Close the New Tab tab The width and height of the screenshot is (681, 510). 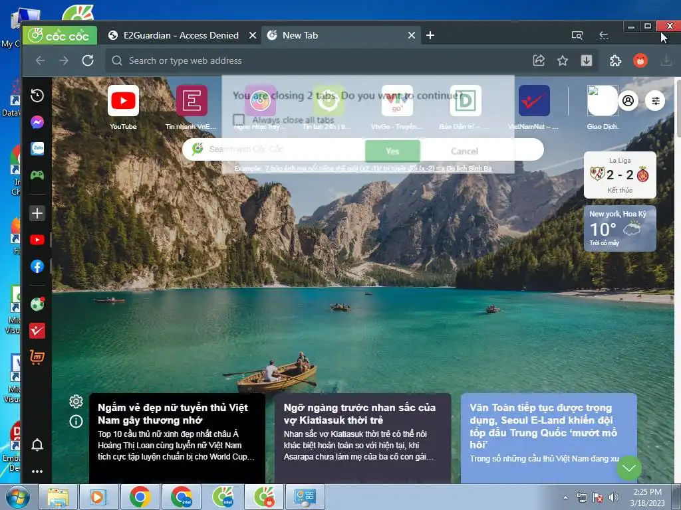click(x=411, y=35)
